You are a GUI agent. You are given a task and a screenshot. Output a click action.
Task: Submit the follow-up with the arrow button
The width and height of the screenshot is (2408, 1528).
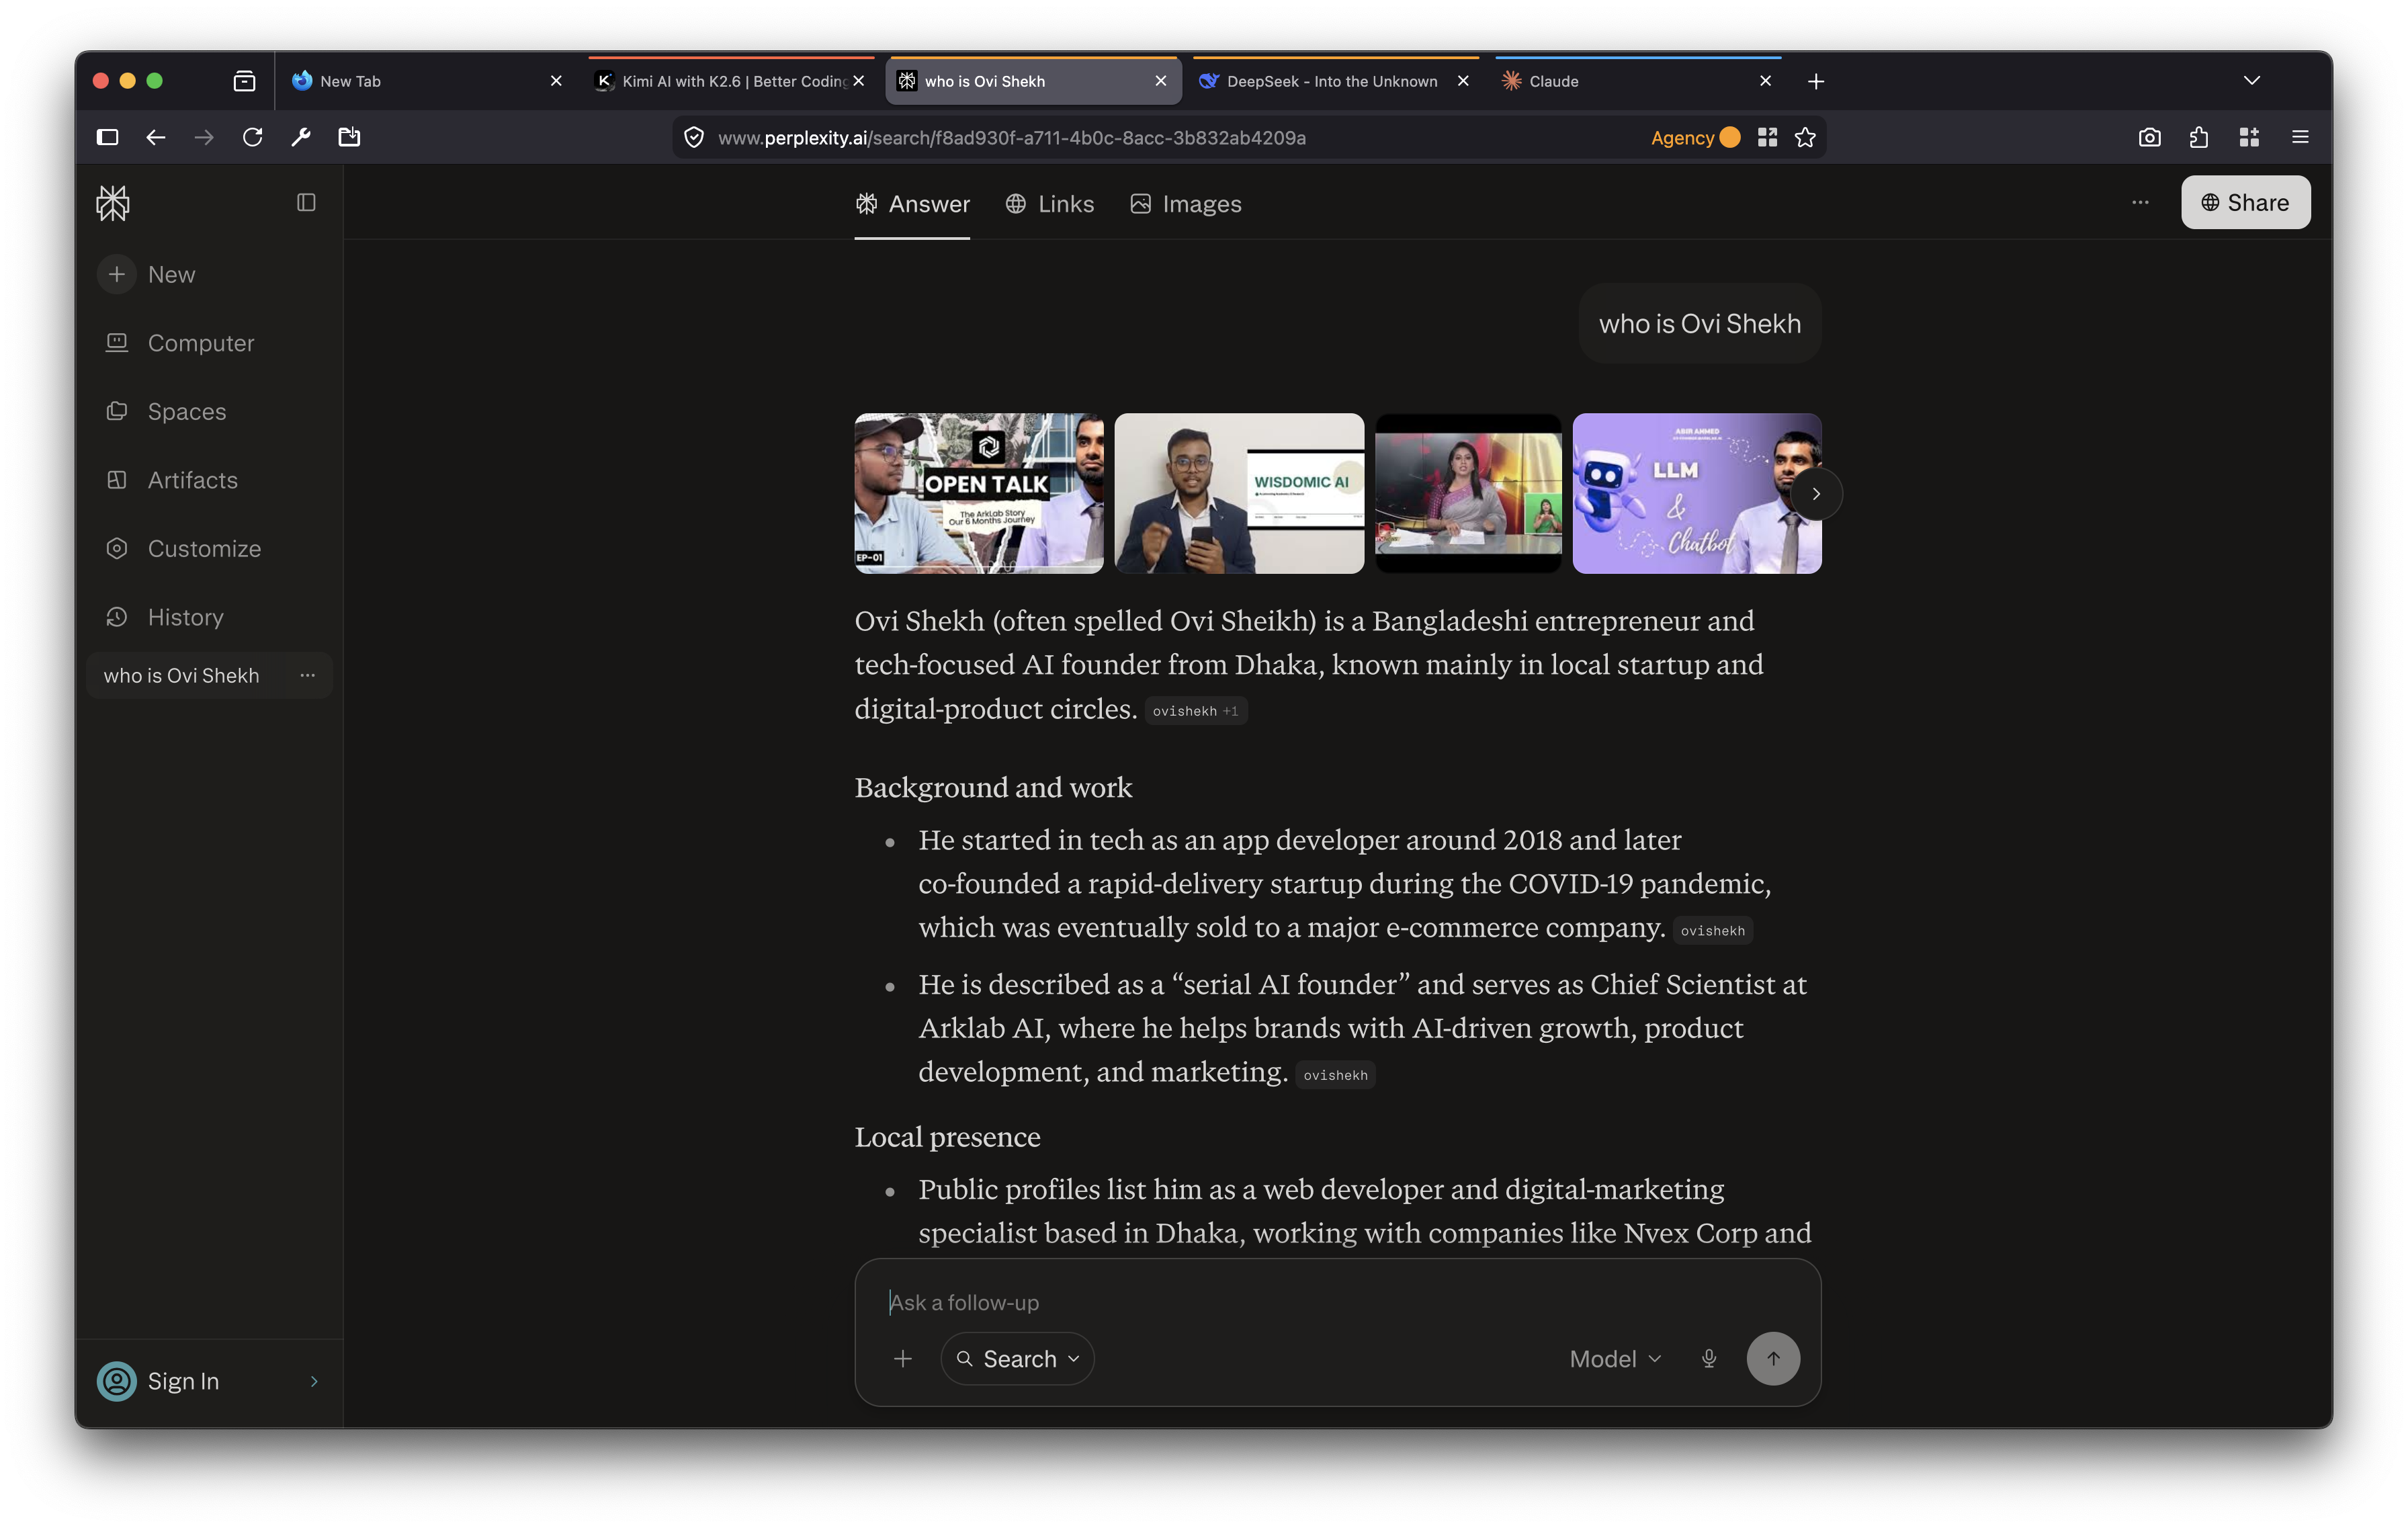(x=1772, y=1358)
